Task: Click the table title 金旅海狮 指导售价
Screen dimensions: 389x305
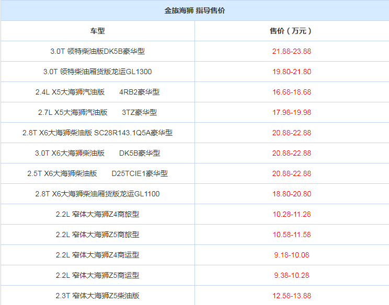Action: 194,10
